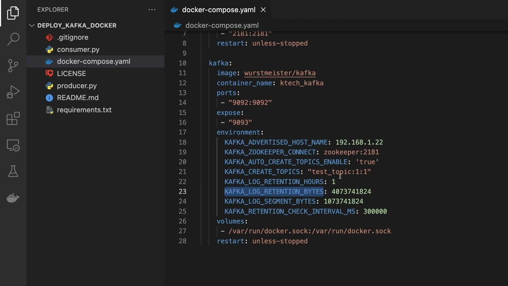
Task: Click line number 23 in the gutter
Action: [x=182, y=191]
